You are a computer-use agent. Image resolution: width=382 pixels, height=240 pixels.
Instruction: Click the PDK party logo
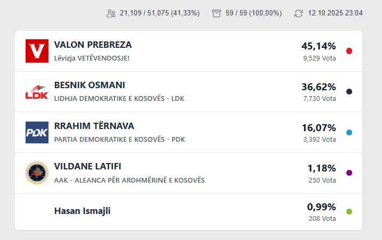37,132
